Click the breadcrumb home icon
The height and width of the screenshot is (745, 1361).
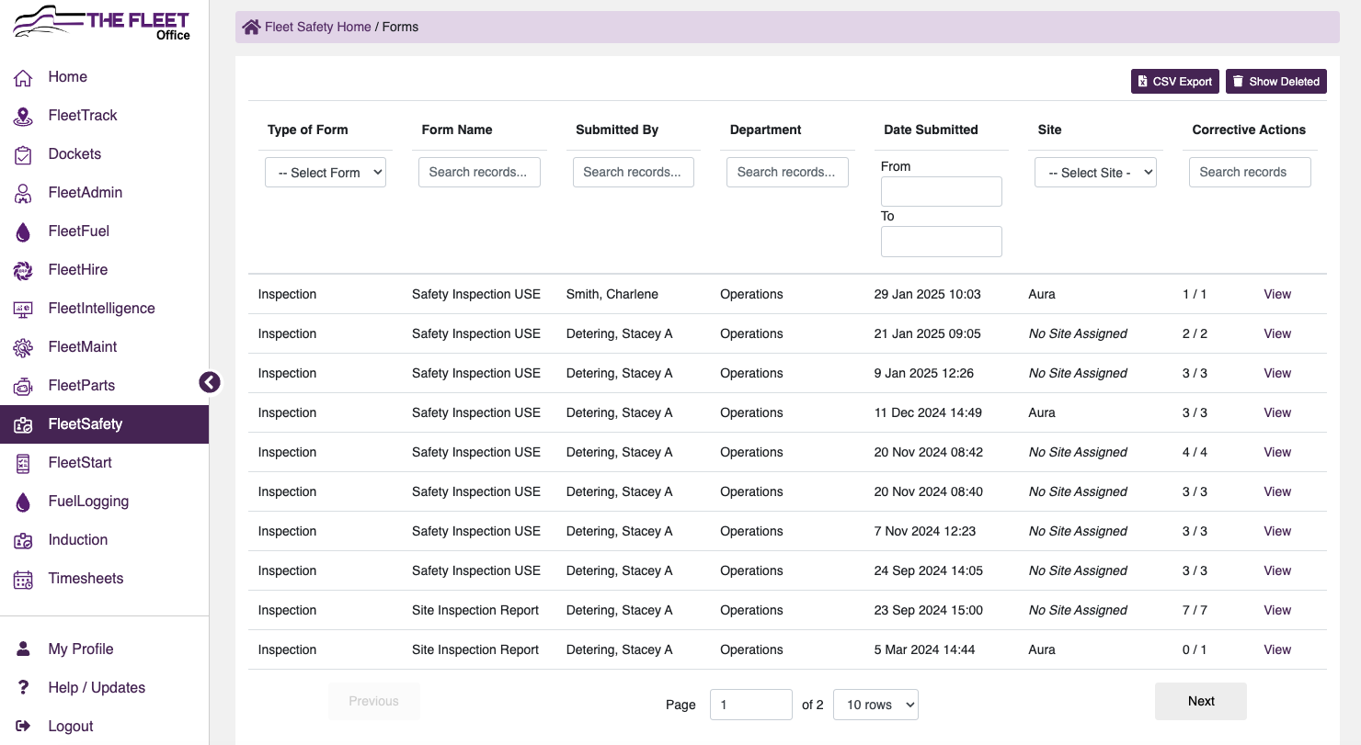click(251, 28)
